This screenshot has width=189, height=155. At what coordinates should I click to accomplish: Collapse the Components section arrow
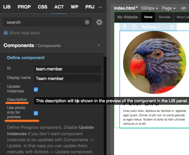(99, 45)
